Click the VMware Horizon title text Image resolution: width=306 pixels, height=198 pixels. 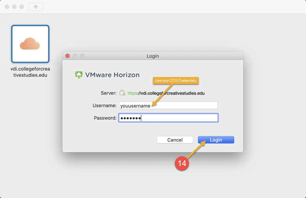click(112, 75)
